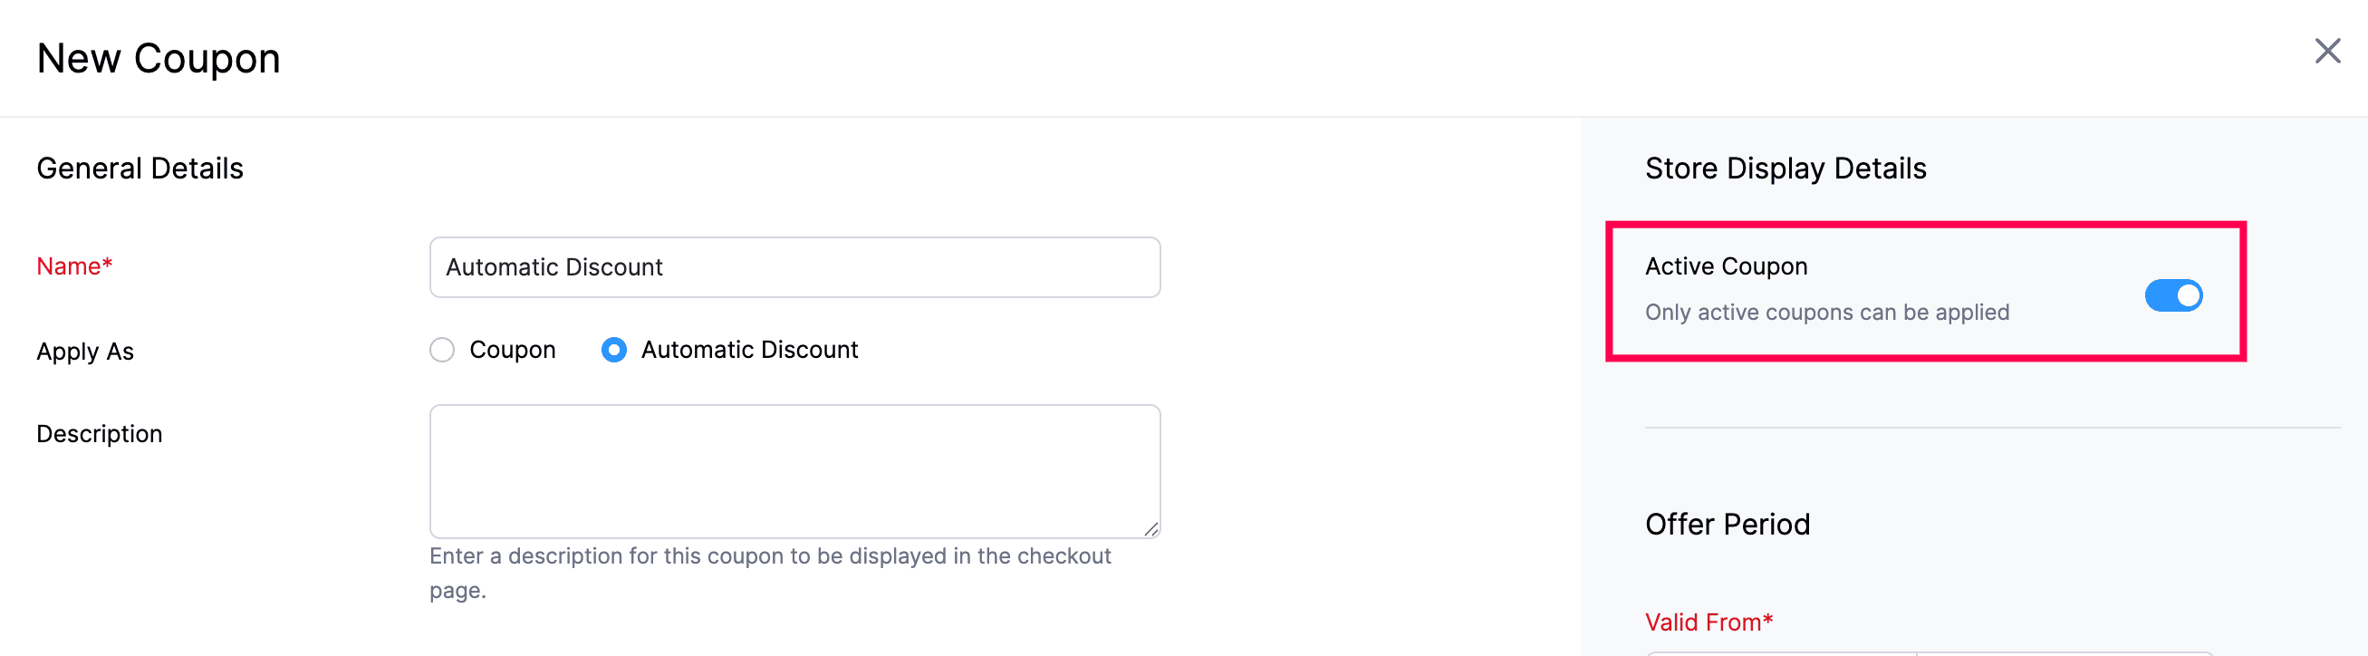The width and height of the screenshot is (2368, 656).
Task: Click the "Coupon" radio option label
Action: coord(512,350)
